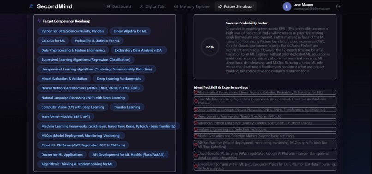Click Cloud ML Platforms chip
Image resolution: width=372 pixels, height=174 pixels.
(x=83, y=145)
